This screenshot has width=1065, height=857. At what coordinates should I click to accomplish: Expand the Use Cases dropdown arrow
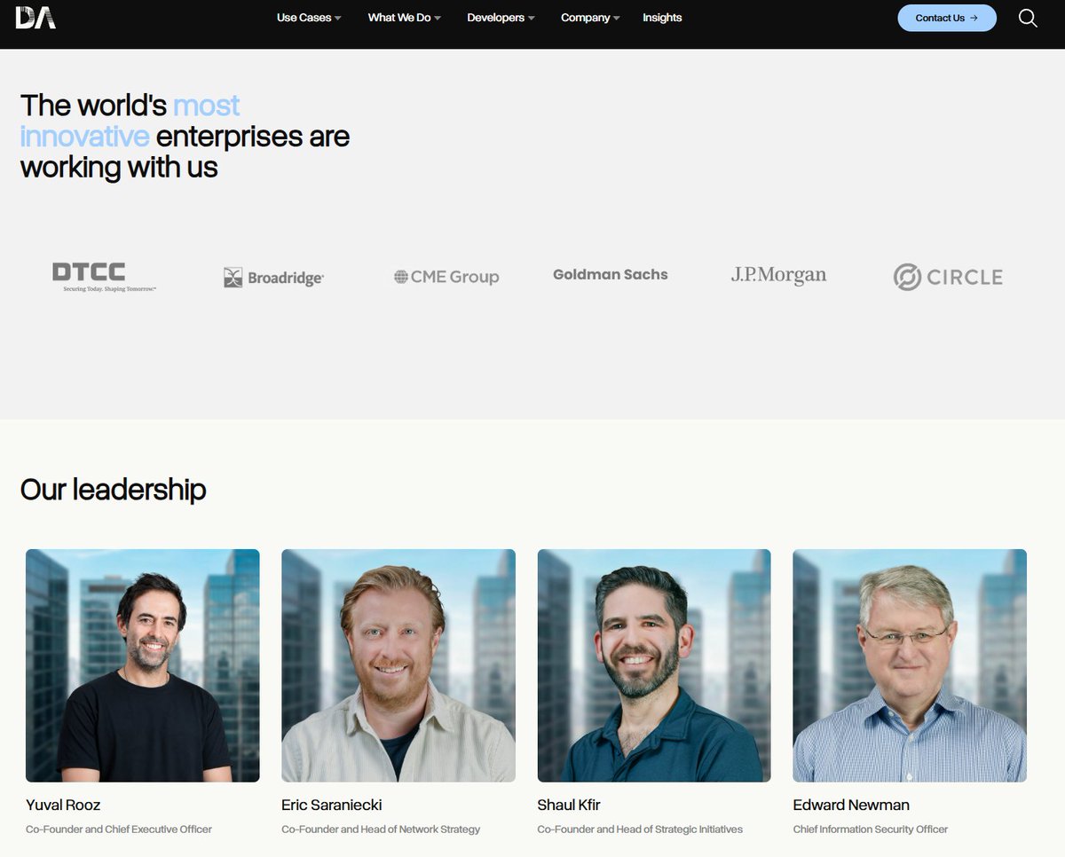coord(337,19)
